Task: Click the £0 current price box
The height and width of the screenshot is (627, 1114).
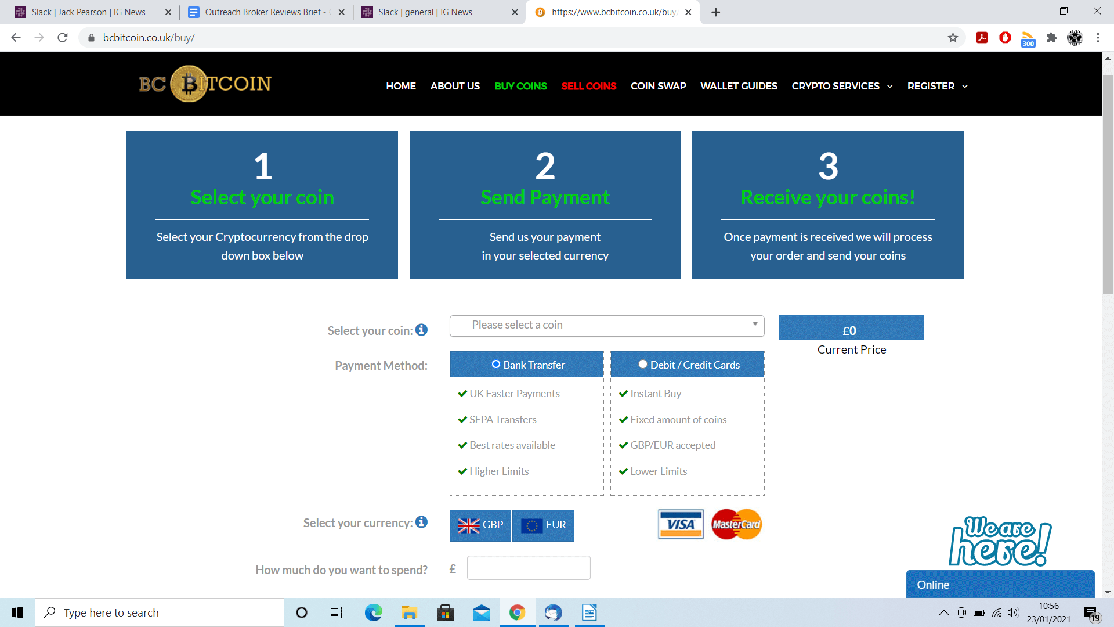Action: click(851, 328)
